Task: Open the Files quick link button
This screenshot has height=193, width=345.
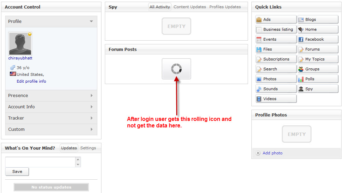Action: [x=276, y=49]
